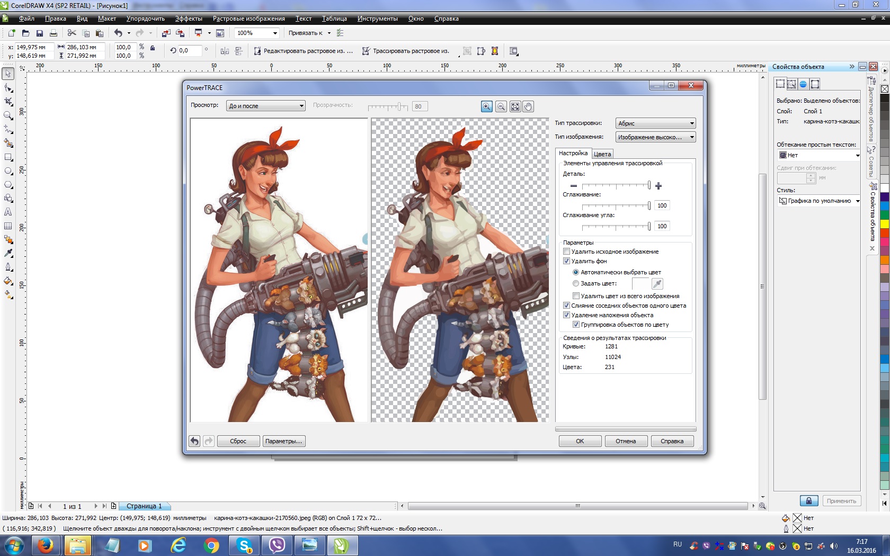890x556 pixels.
Task: Switch to the 'Цвета' tab
Action: coord(602,154)
